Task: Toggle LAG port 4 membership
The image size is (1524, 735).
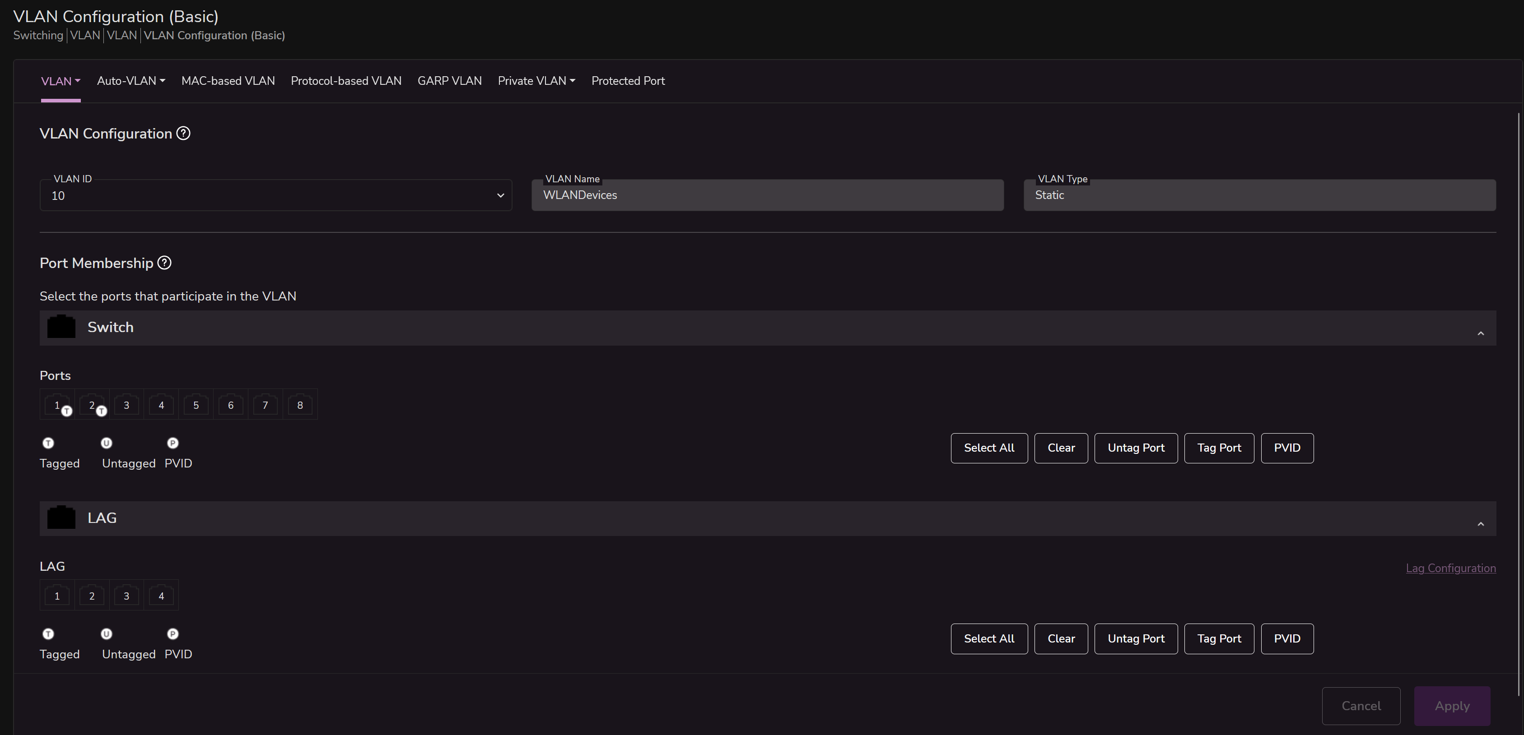Action: [x=161, y=596]
